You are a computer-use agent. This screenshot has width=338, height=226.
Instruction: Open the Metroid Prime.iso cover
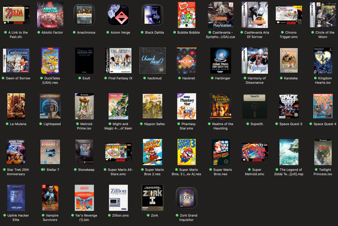pyautogui.click(x=84, y=106)
